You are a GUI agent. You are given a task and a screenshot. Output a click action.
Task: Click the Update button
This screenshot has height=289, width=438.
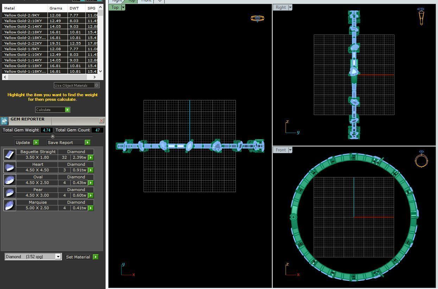tap(27, 143)
